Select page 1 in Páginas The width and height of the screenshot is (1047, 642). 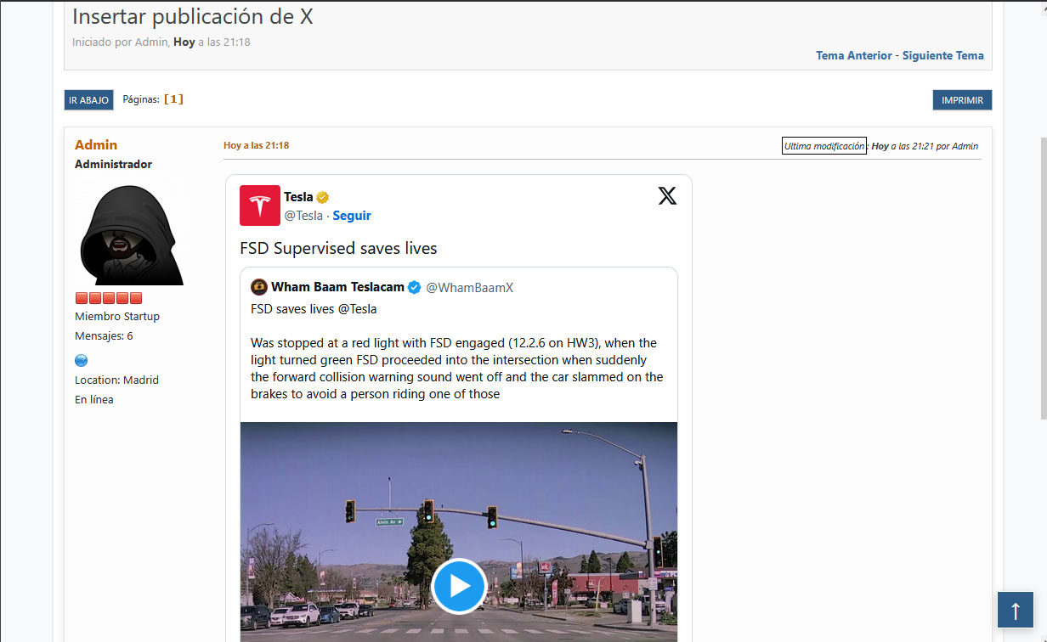[173, 99]
